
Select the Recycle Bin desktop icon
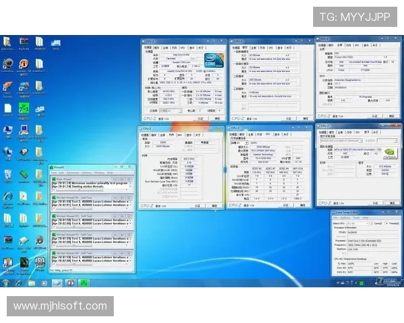[7, 175]
